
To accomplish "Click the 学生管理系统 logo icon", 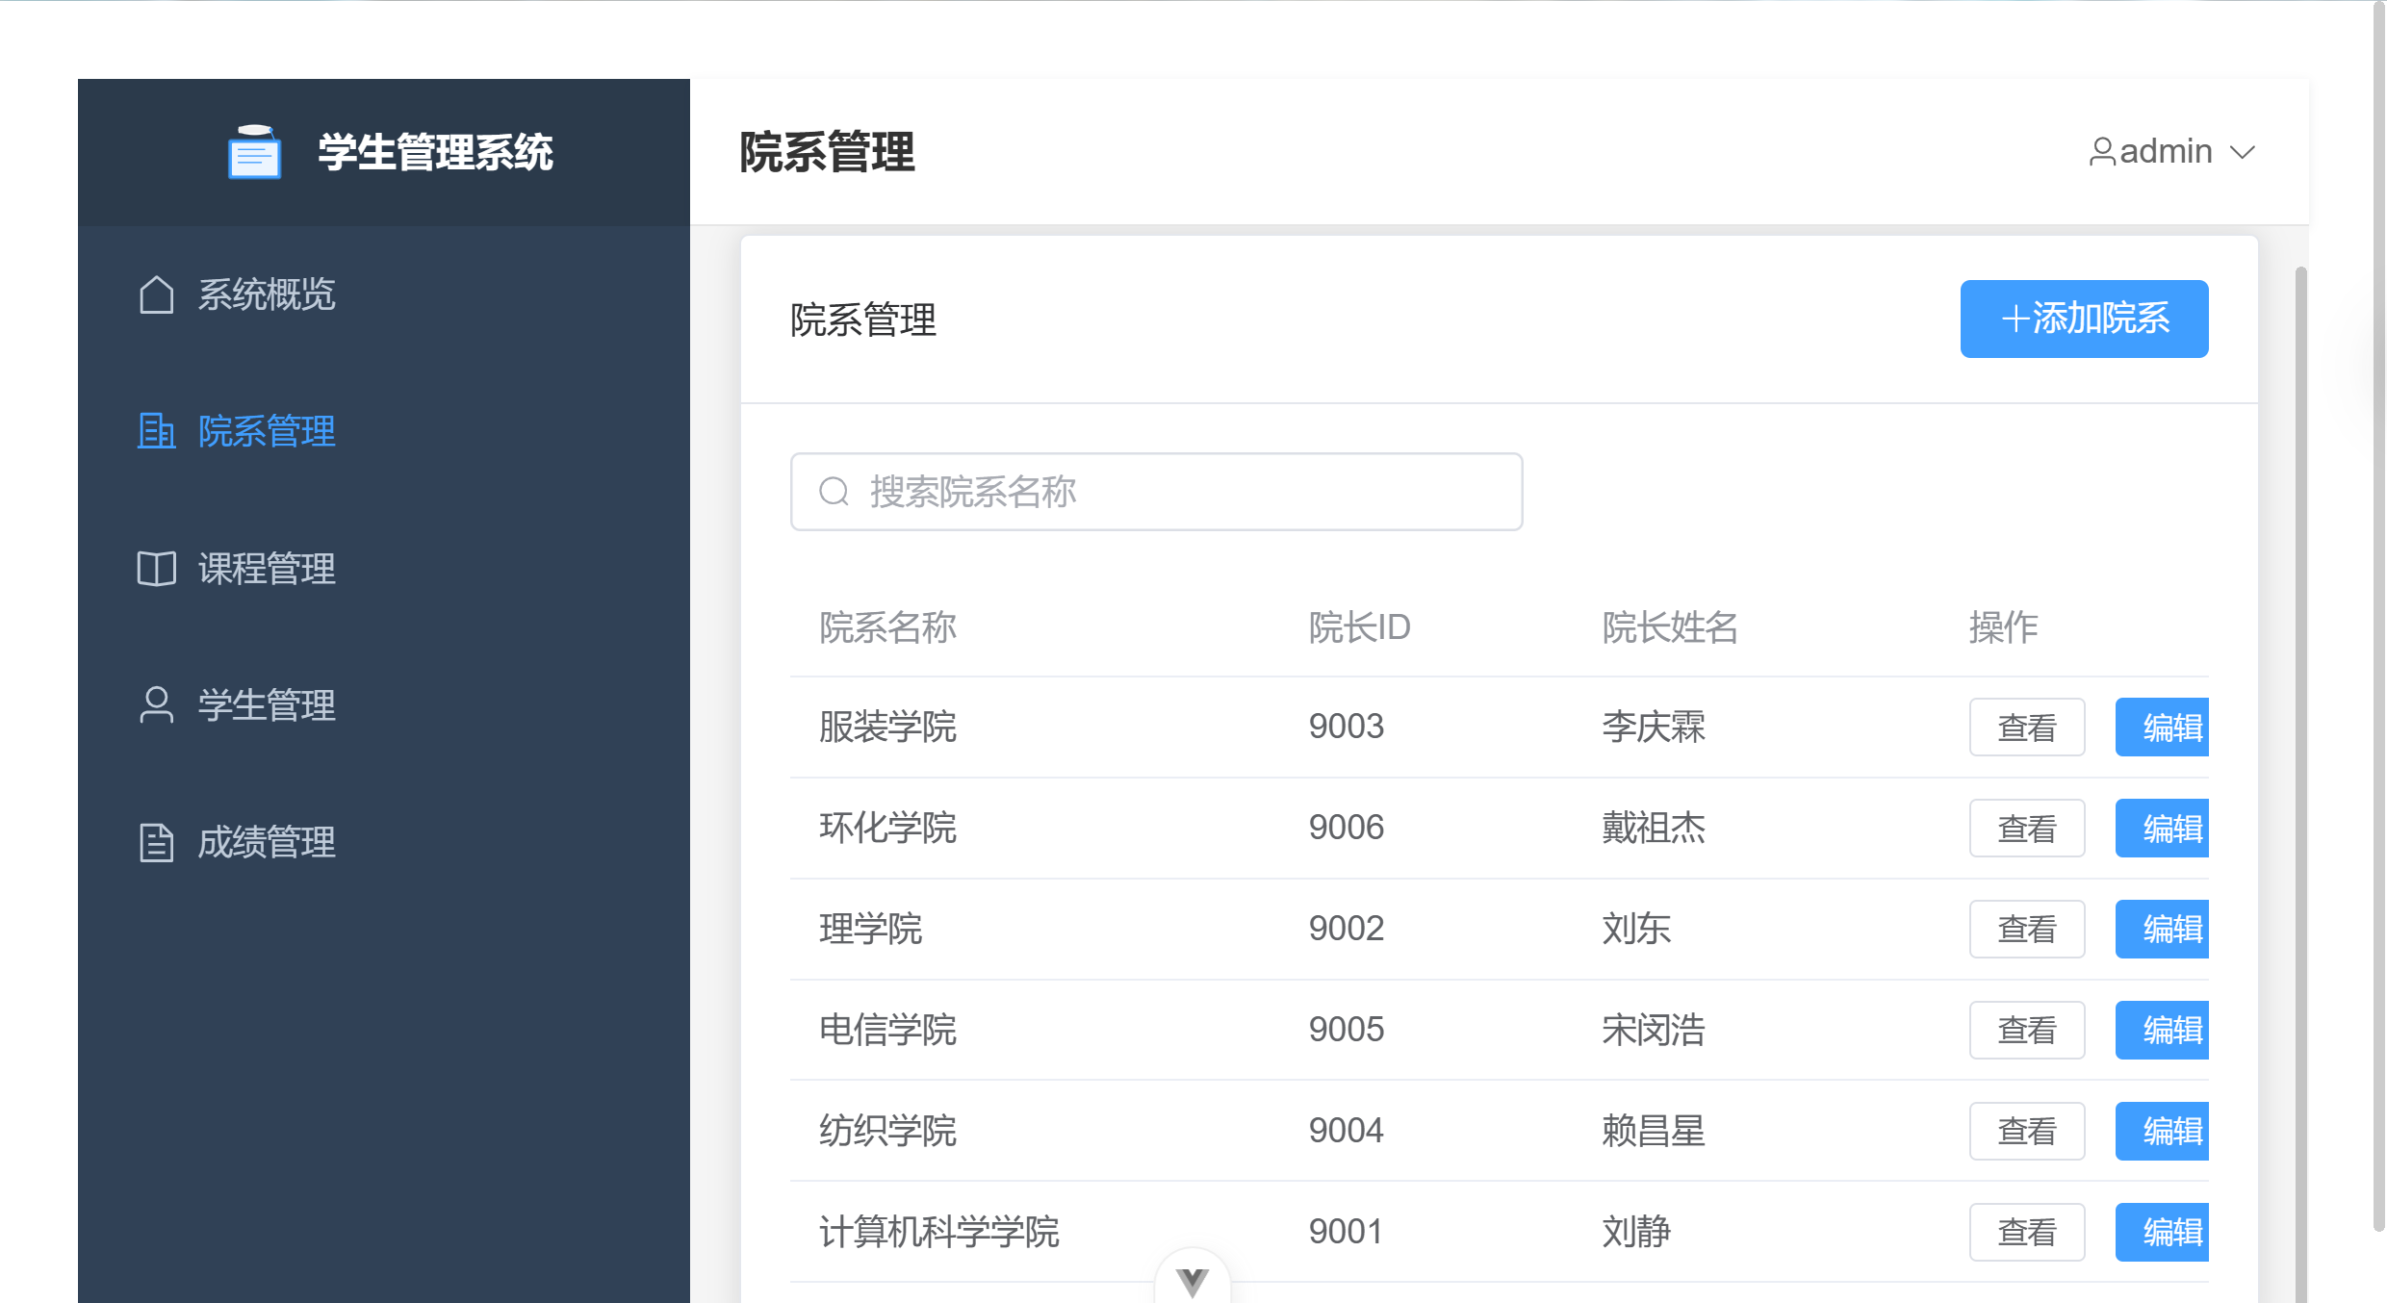I will (253, 151).
